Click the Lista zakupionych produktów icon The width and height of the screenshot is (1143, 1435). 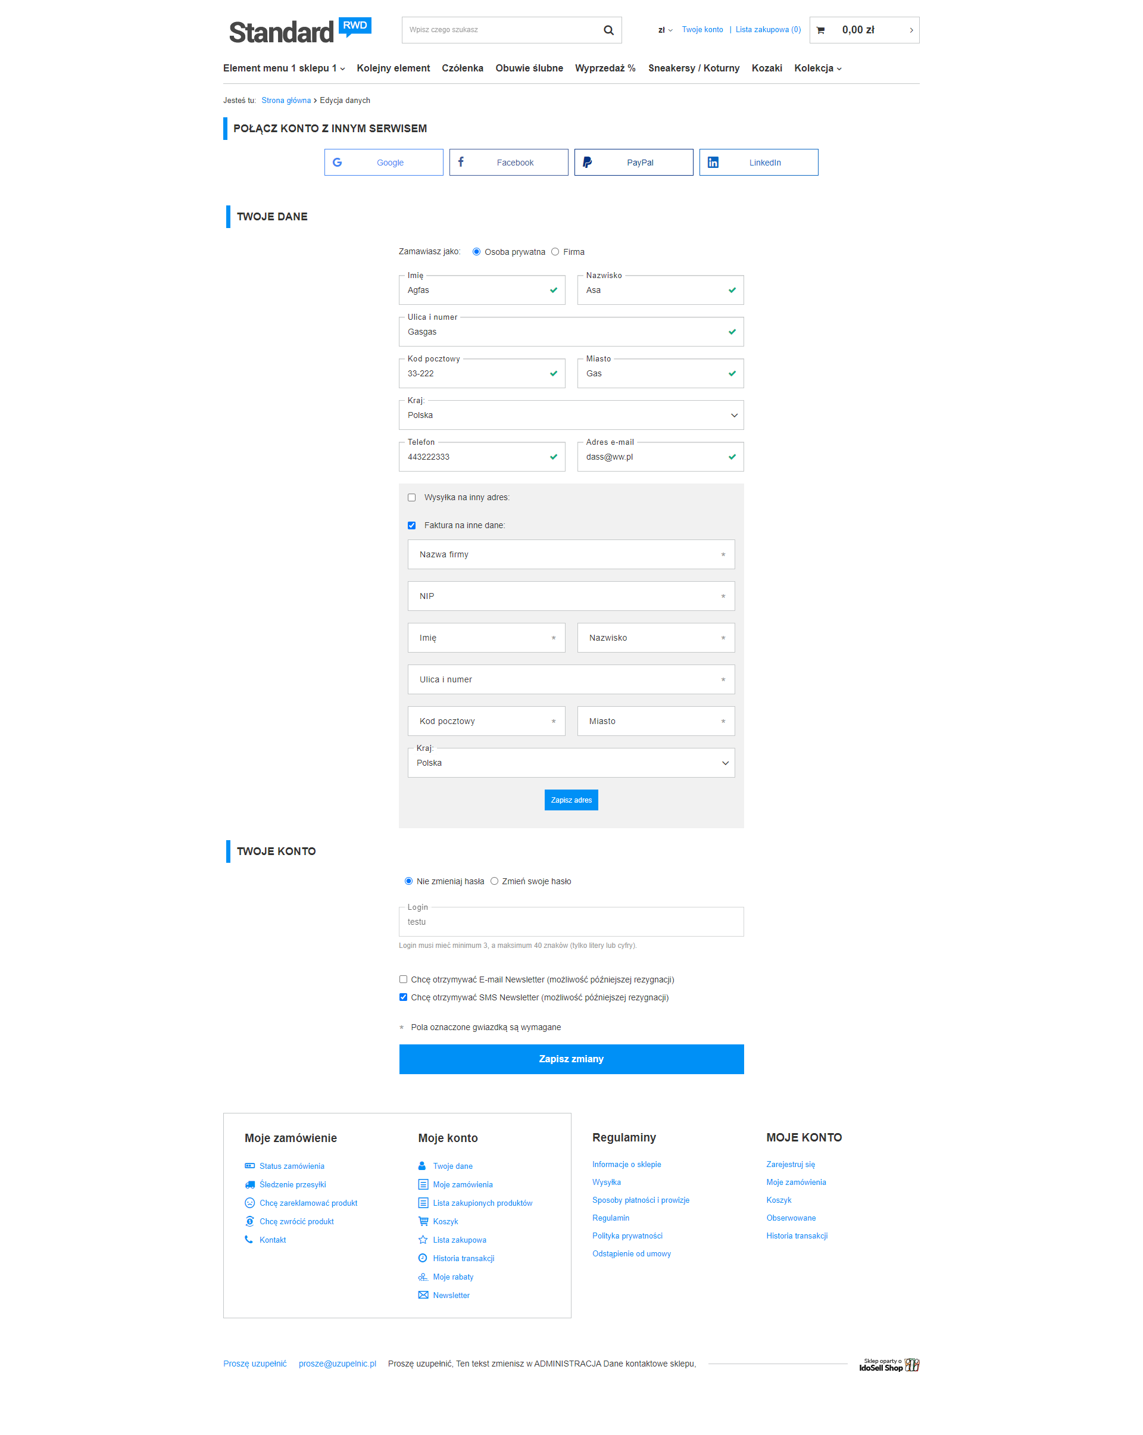point(423,1203)
